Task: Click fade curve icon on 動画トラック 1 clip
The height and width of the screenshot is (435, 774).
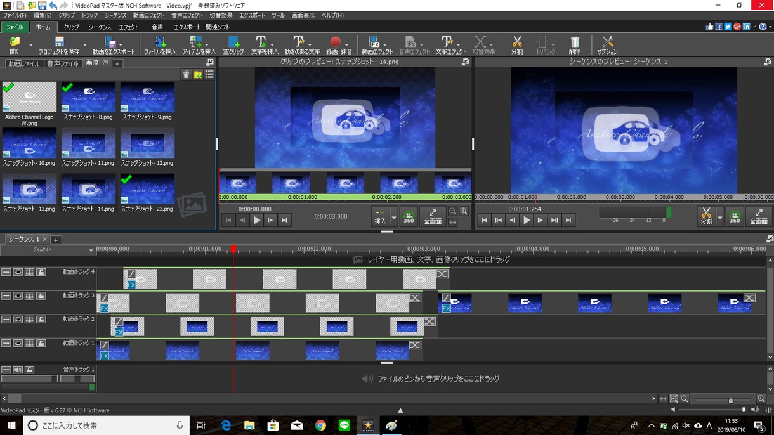Action: click(105, 345)
